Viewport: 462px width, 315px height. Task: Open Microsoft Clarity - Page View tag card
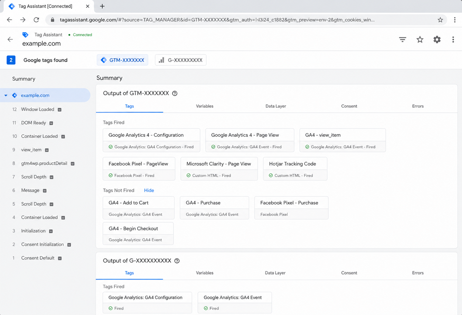click(219, 169)
